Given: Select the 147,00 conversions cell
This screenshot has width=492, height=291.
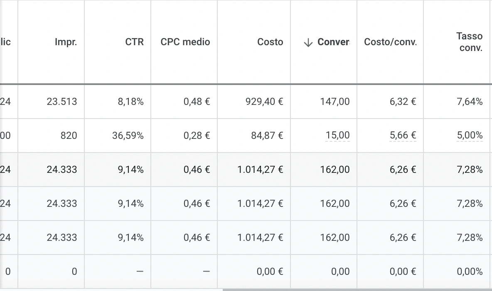Looking at the screenshot, I should pyautogui.click(x=324, y=102).
